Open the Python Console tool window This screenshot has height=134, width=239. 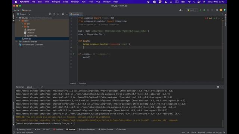[x=106, y=130]
